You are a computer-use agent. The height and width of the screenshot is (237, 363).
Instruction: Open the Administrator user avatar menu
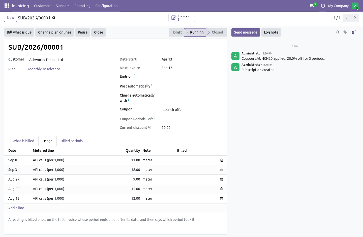point(355,6)
